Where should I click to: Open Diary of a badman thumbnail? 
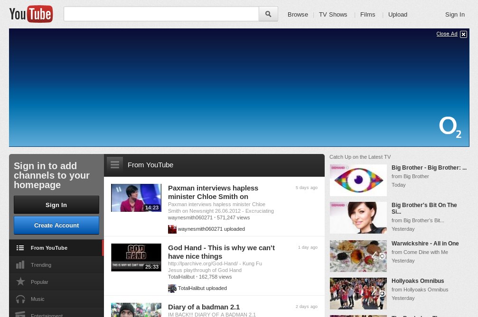tap(136, 310)
